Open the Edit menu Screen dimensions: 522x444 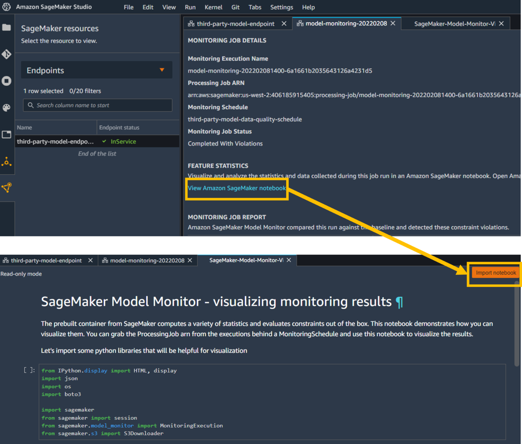click(x=148, y=7)
